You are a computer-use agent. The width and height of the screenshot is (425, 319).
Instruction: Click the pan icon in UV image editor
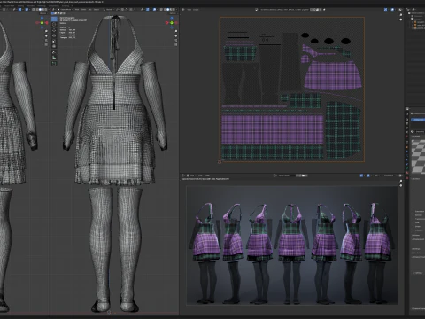401,19
